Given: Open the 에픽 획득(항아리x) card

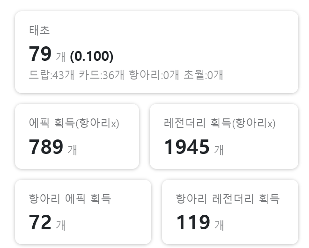Looking at the screenshot, I should (x=77, y=136).
